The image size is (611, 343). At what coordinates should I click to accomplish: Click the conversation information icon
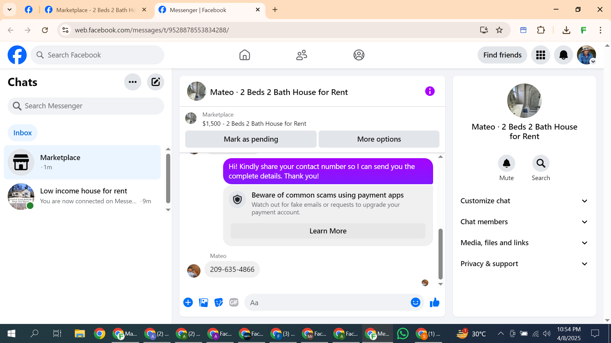pyautogui.click(x=430, y=91)
